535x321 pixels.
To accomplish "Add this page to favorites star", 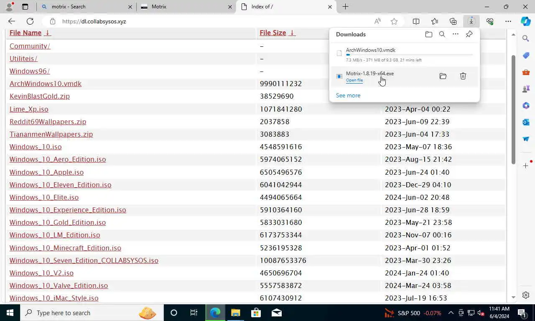I will click(x=394, y=21).
